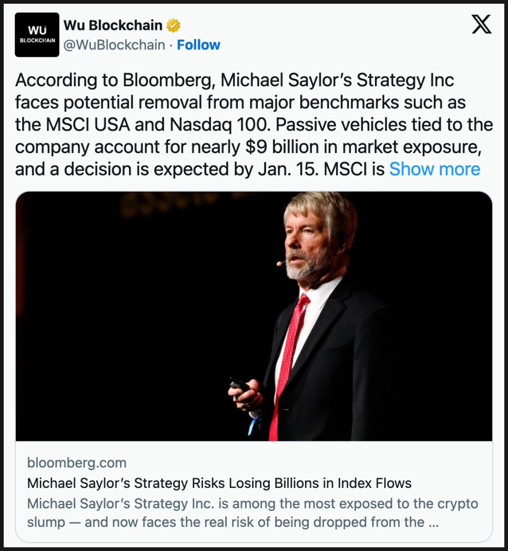Click the Wu Blockchain profile avatar

[37, 35]
